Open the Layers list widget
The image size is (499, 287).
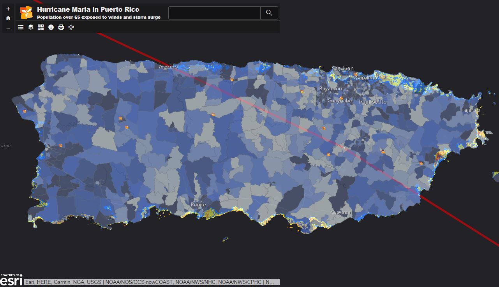point(31,27)
